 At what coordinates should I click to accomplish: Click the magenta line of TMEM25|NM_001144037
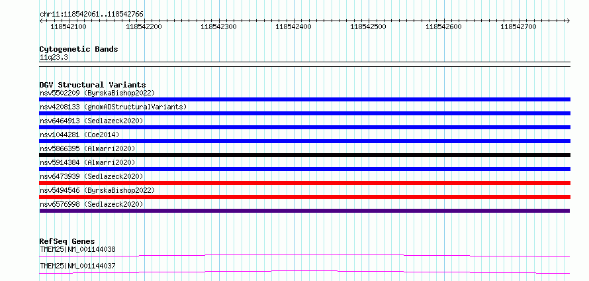pyautogui.click(x=304, y=272)
